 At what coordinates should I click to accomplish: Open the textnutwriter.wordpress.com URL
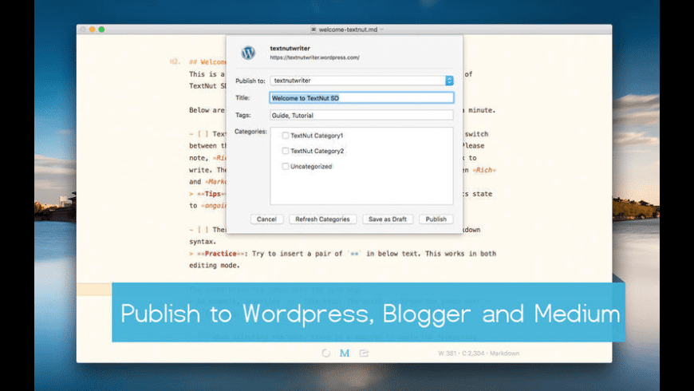coord(314,57)
